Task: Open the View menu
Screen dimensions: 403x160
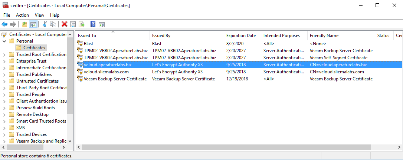Action: coord(39,15)
